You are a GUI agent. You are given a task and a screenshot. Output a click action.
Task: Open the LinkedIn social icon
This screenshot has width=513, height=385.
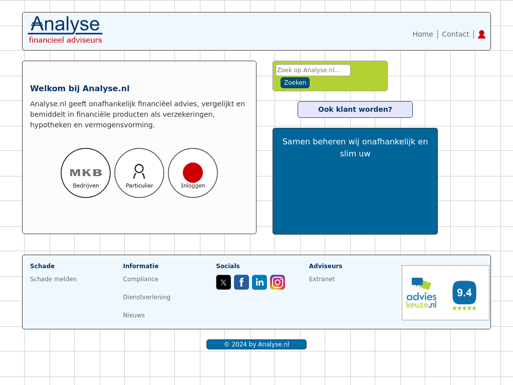click(260, 282)
